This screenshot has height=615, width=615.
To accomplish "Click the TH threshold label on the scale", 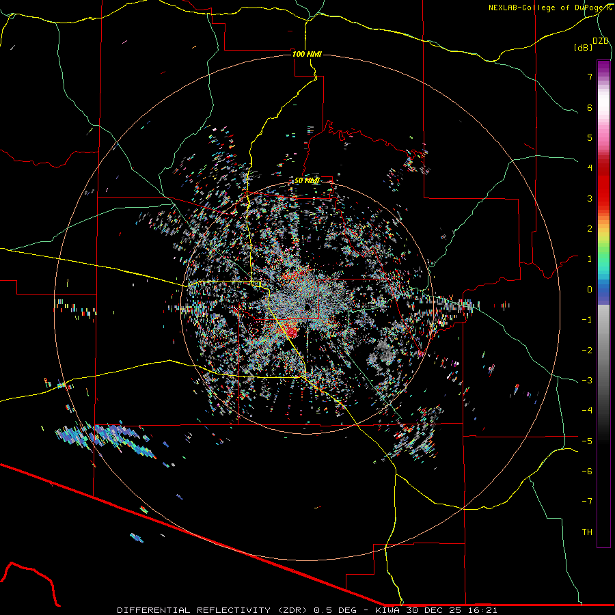I will pos(587,532).
